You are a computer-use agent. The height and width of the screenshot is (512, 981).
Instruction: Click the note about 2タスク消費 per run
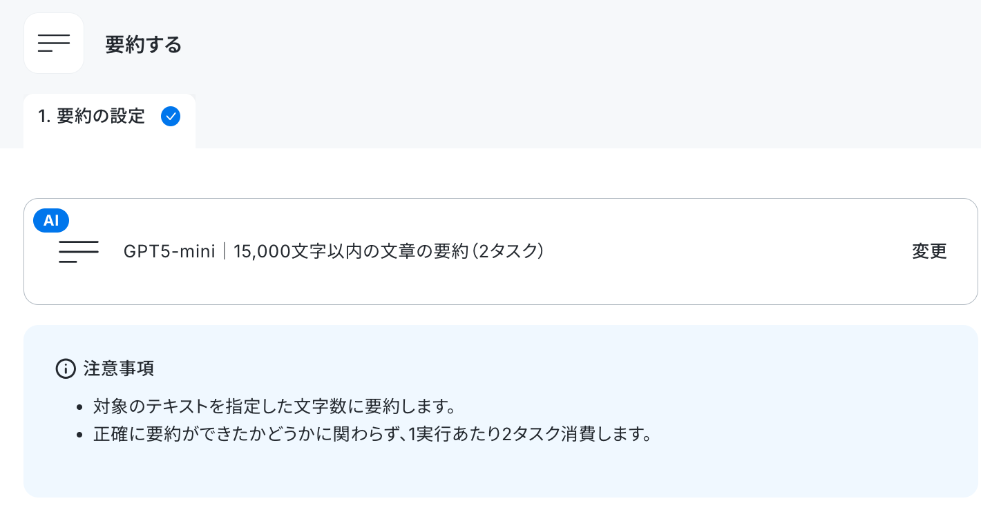coord(373,436)
